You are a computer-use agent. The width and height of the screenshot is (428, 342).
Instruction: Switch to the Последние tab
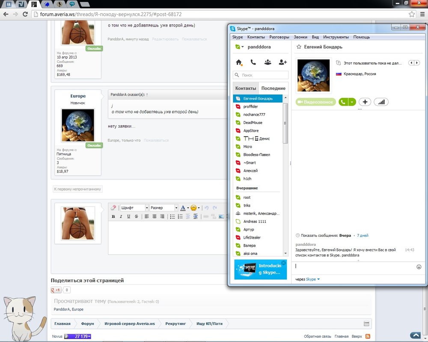click(273, 88)
